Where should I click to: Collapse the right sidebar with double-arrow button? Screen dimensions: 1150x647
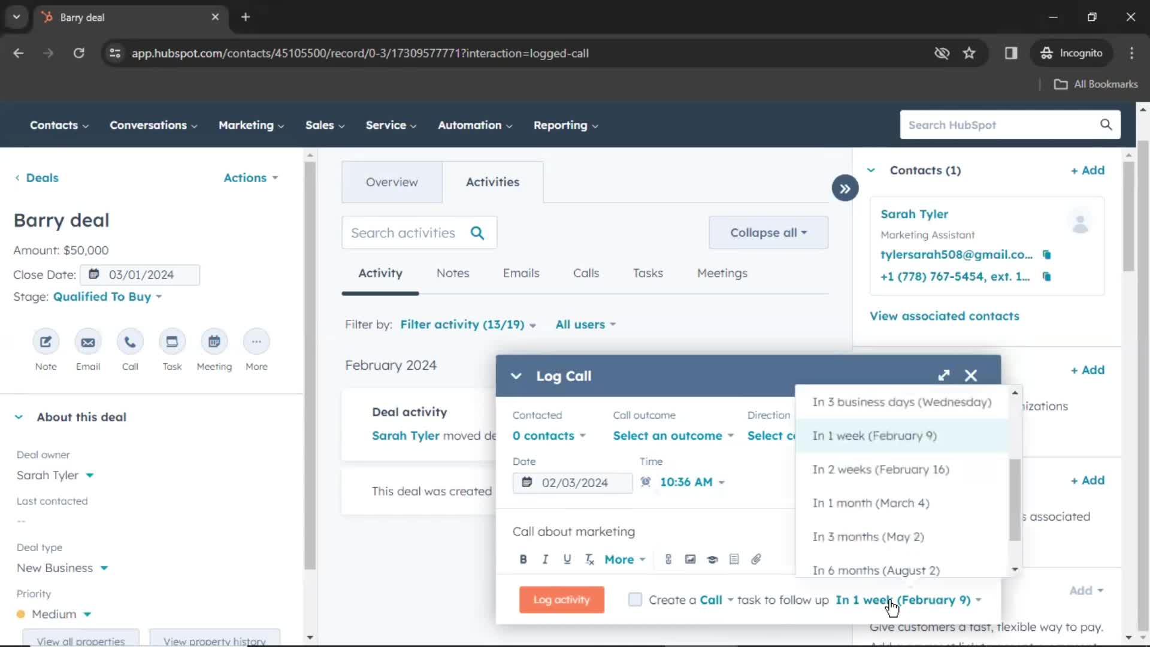pos(845,189)
